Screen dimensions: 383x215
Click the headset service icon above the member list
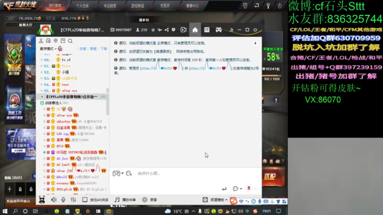pos(48,41)
